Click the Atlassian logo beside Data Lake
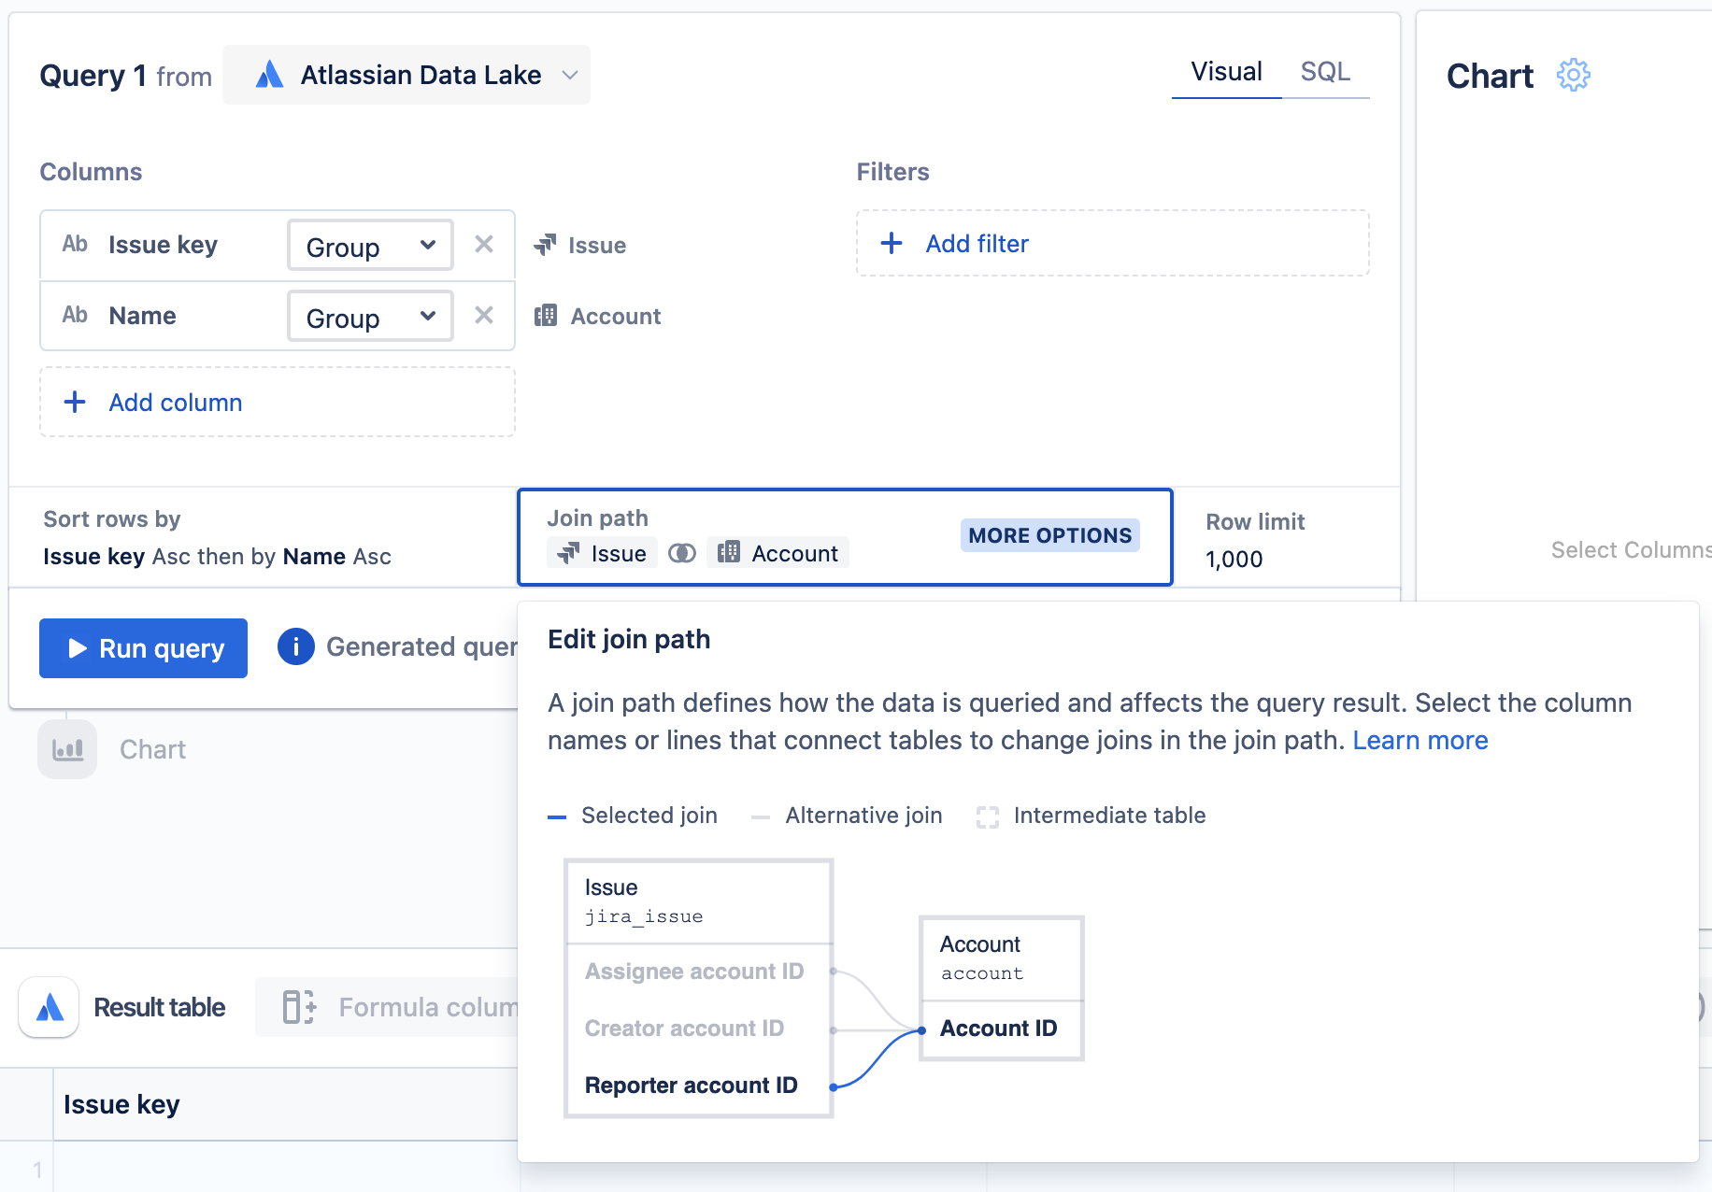Viewport: 1712px width, 1192px height. point(269,75)
